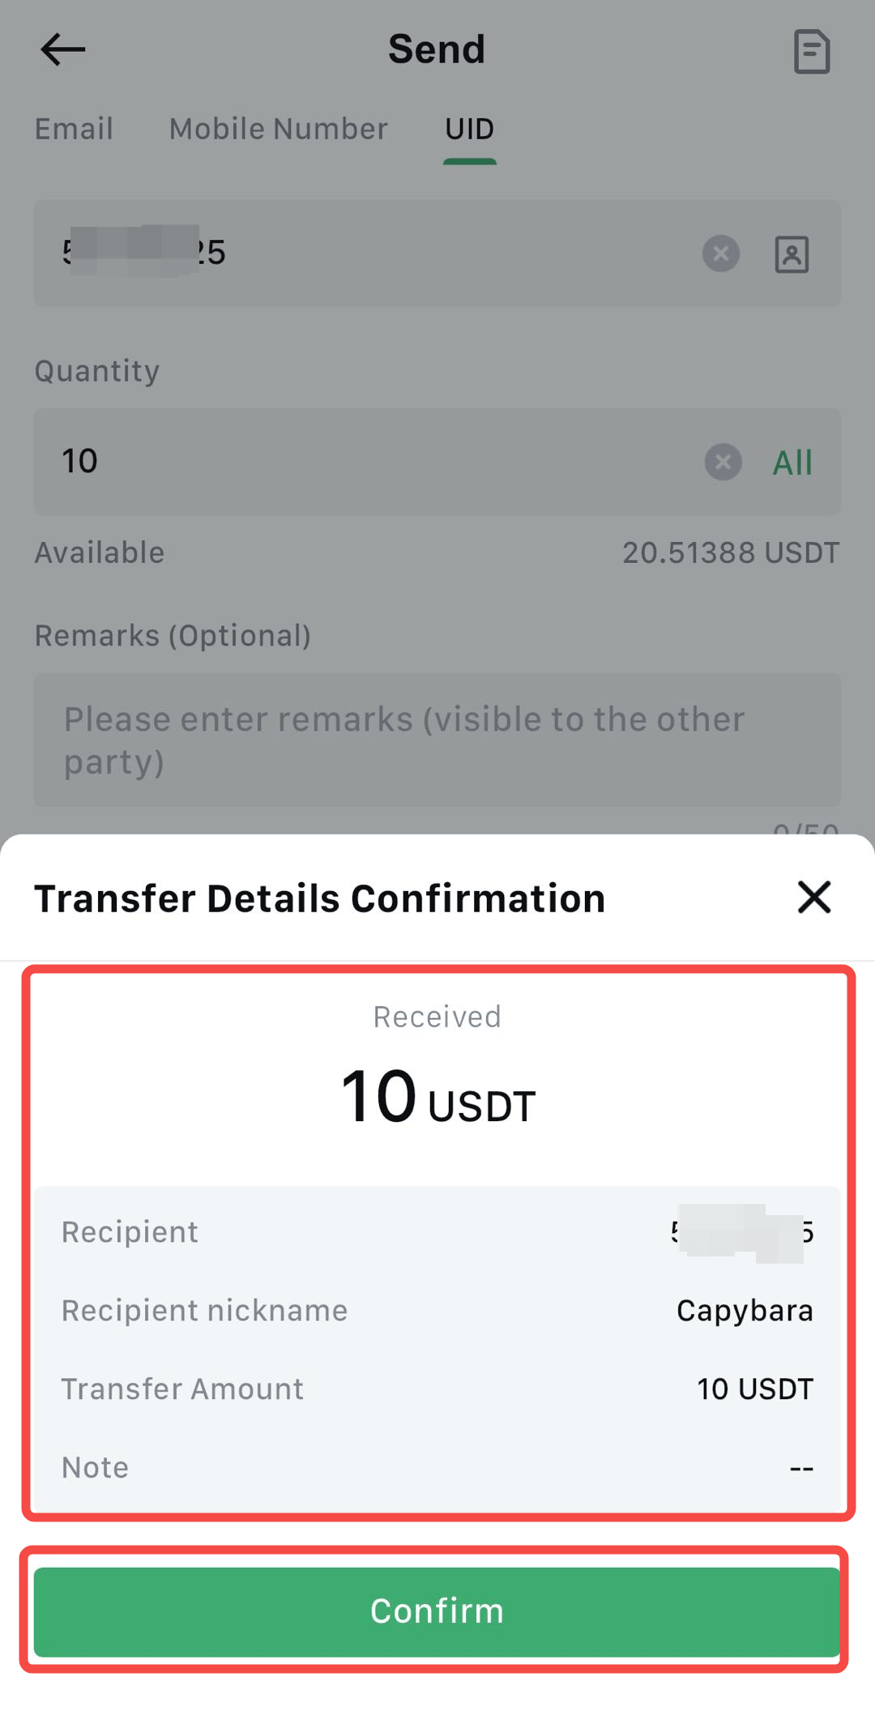Screen dimensions: 875x1711
Task: Tap the Transfer Amount 10 USDT row
Action: [437, 1389]
